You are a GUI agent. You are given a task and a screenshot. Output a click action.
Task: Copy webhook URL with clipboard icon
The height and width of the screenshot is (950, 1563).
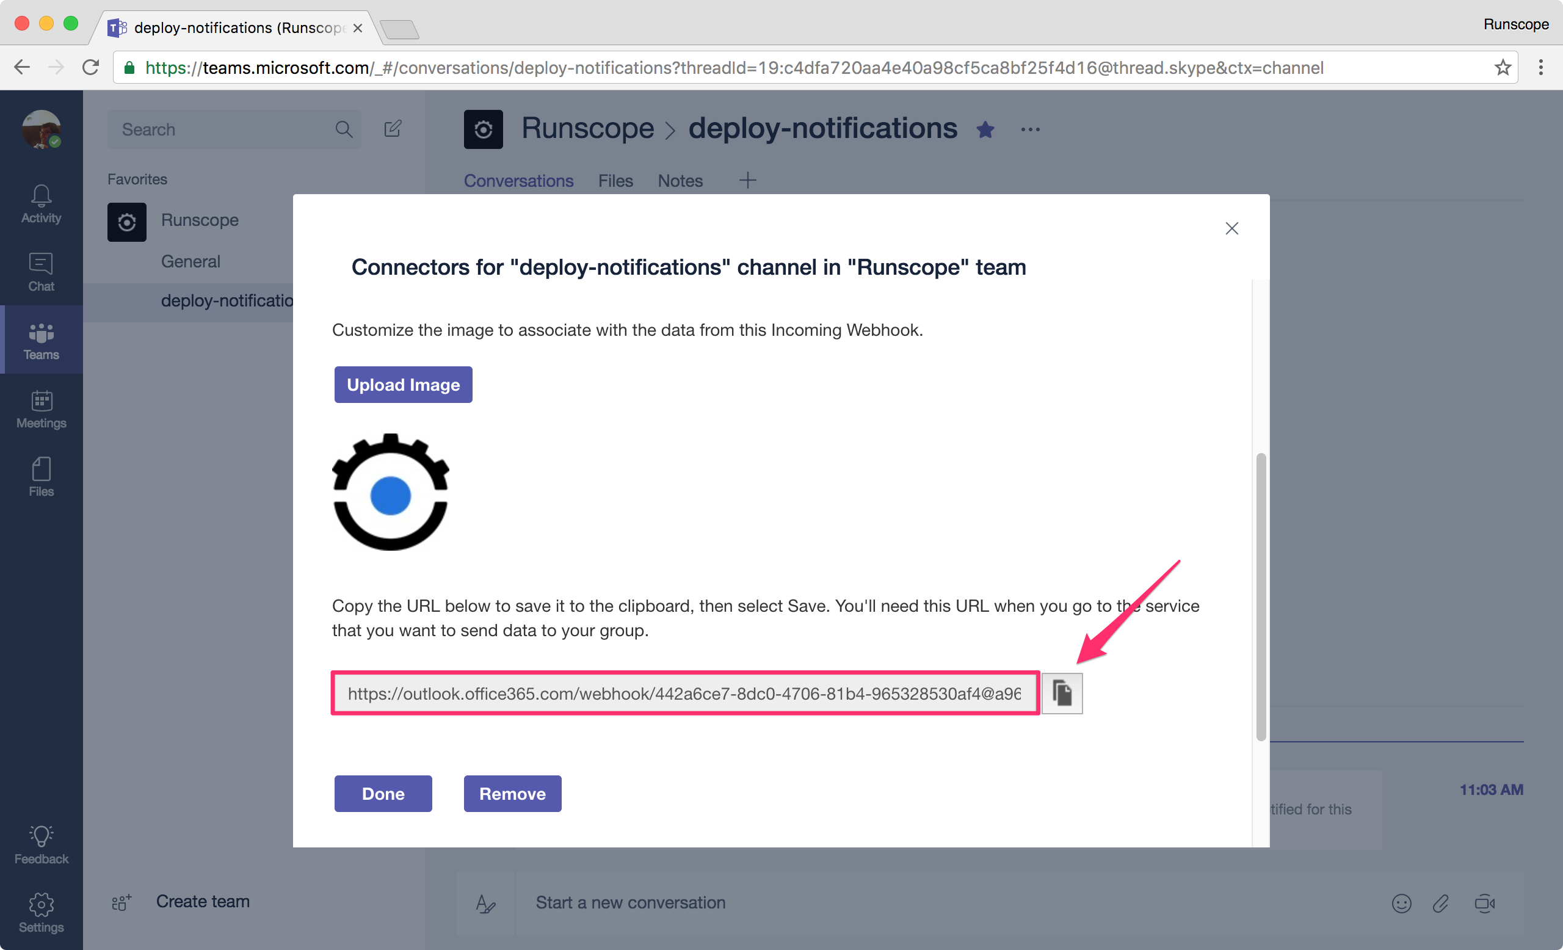(x=1062, y=692)
